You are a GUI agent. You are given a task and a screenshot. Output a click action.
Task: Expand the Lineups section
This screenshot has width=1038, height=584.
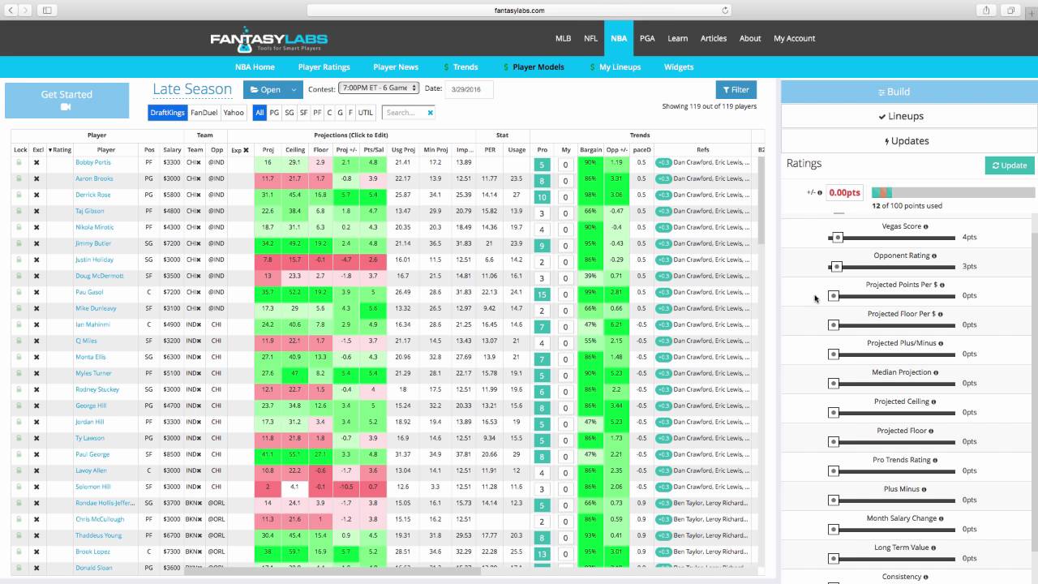[908, 116]
